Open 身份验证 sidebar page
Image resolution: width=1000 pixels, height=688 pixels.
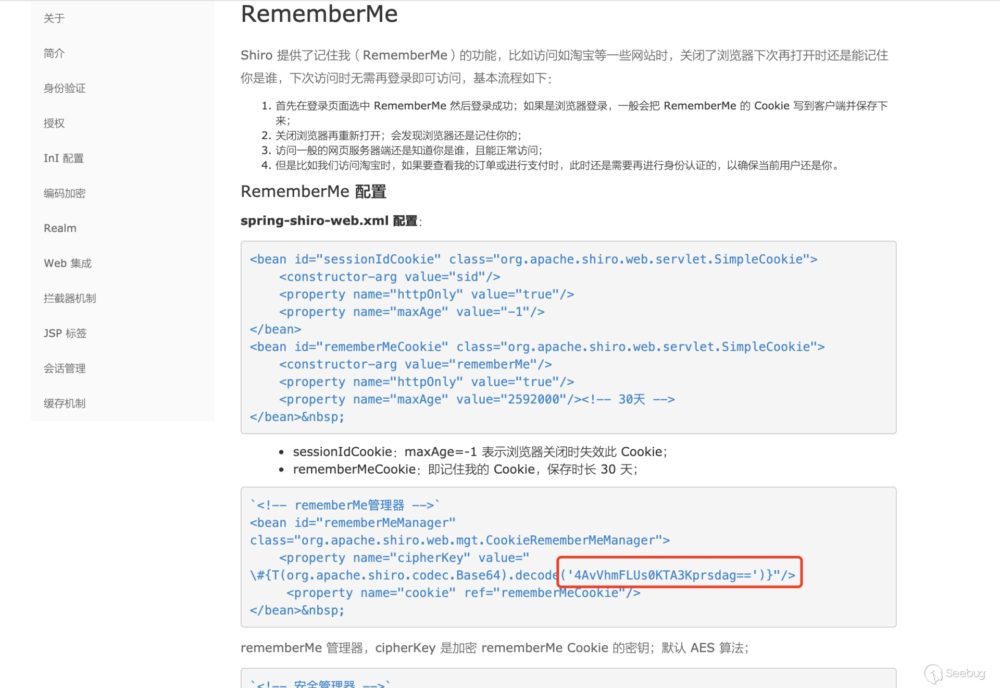point(65,88)
